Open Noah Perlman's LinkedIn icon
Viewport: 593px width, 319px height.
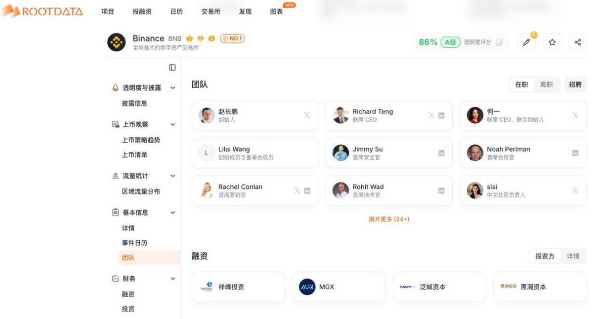click(x=575, y=153)
